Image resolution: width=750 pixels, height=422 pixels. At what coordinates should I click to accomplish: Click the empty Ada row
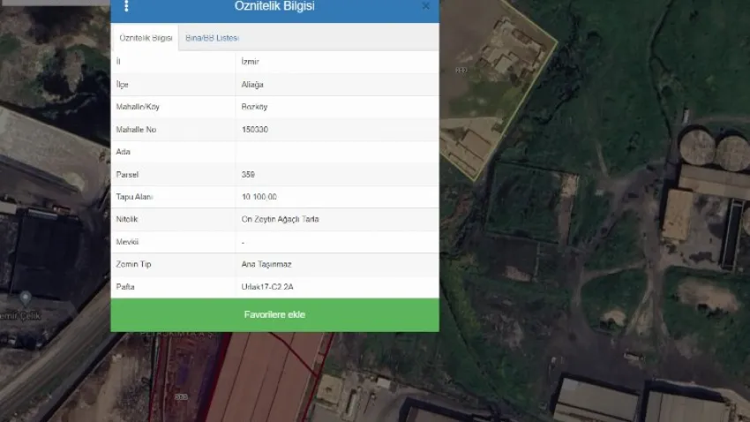(274, 152)
